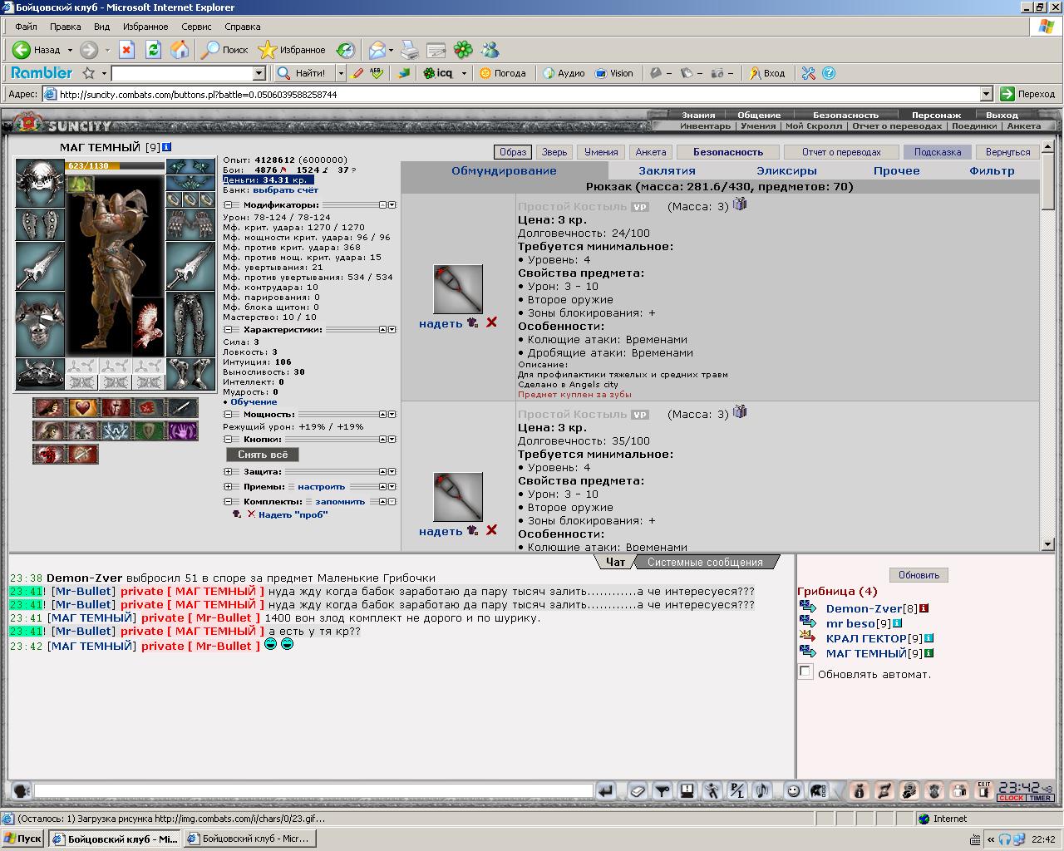Screen dimensions: 1064x851
Task: Click the green shield ability icon
Action: 149,430
